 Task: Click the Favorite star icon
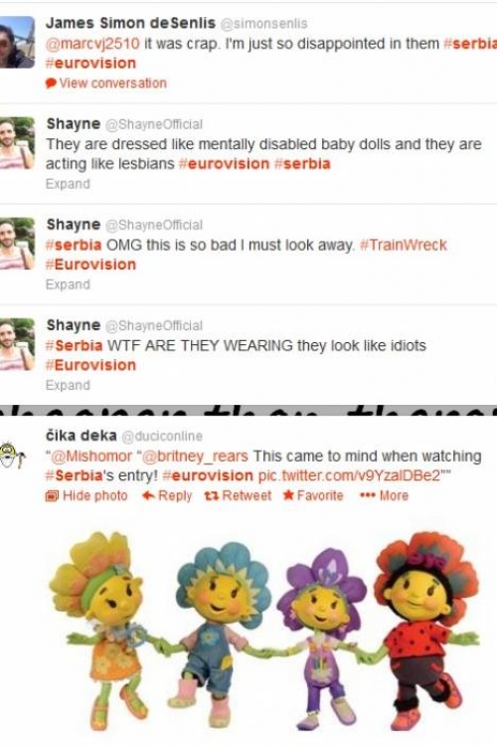(x=288, y=495)
